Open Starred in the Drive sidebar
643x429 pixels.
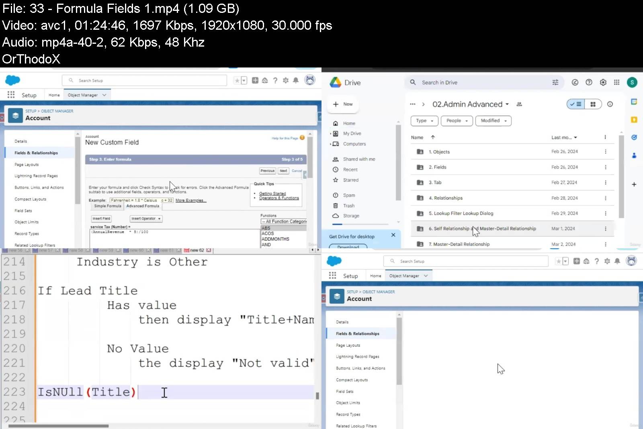pyautogui.click(x=351, y=180)
